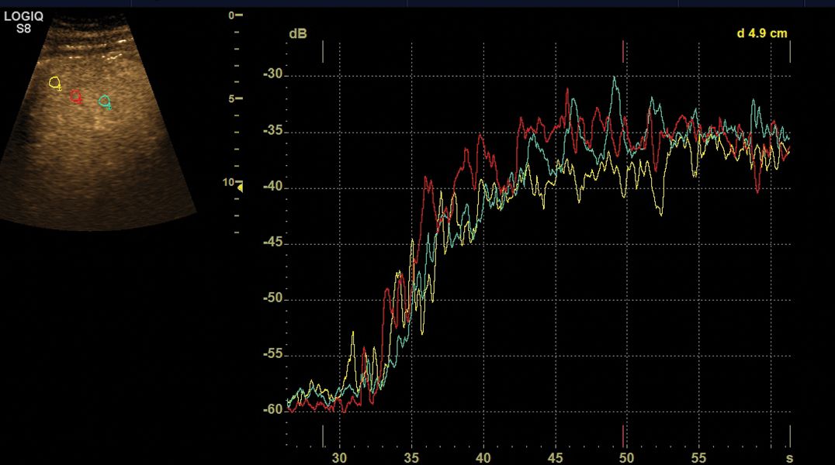Click the left white range marker at bottom
Viewport: 835px width, 465px height.
point(324,435)
